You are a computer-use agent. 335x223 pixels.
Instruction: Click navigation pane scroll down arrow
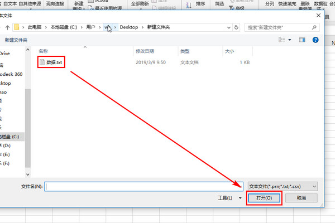28,174
